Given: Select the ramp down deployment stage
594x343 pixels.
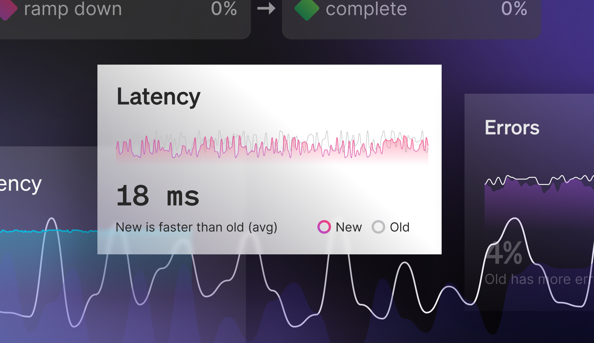Looking at the screenshot, I should 73,9.
